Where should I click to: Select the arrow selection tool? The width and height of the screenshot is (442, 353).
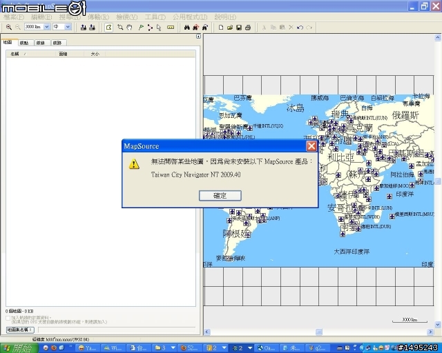pos(159,28)
